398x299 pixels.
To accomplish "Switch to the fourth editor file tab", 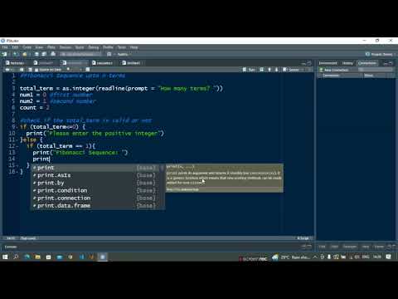I will click(x=104, y=63).
